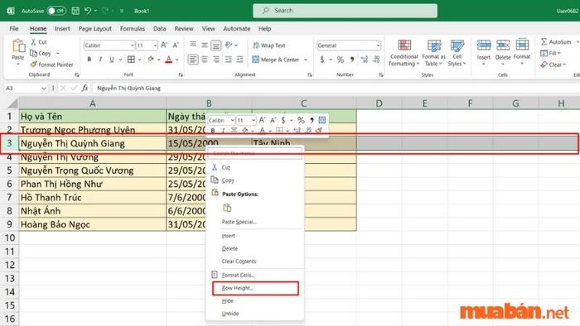Open Cell Styles gallery
This screenshot has width=580, height=326.
click(x=457, y=53)
